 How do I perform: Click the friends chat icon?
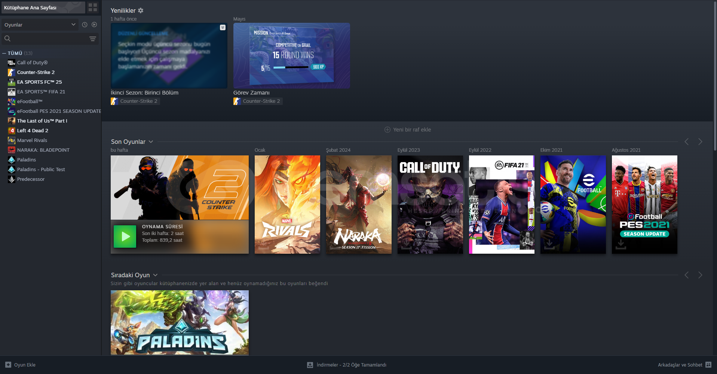pyautogui.click(x=708, y=365)
